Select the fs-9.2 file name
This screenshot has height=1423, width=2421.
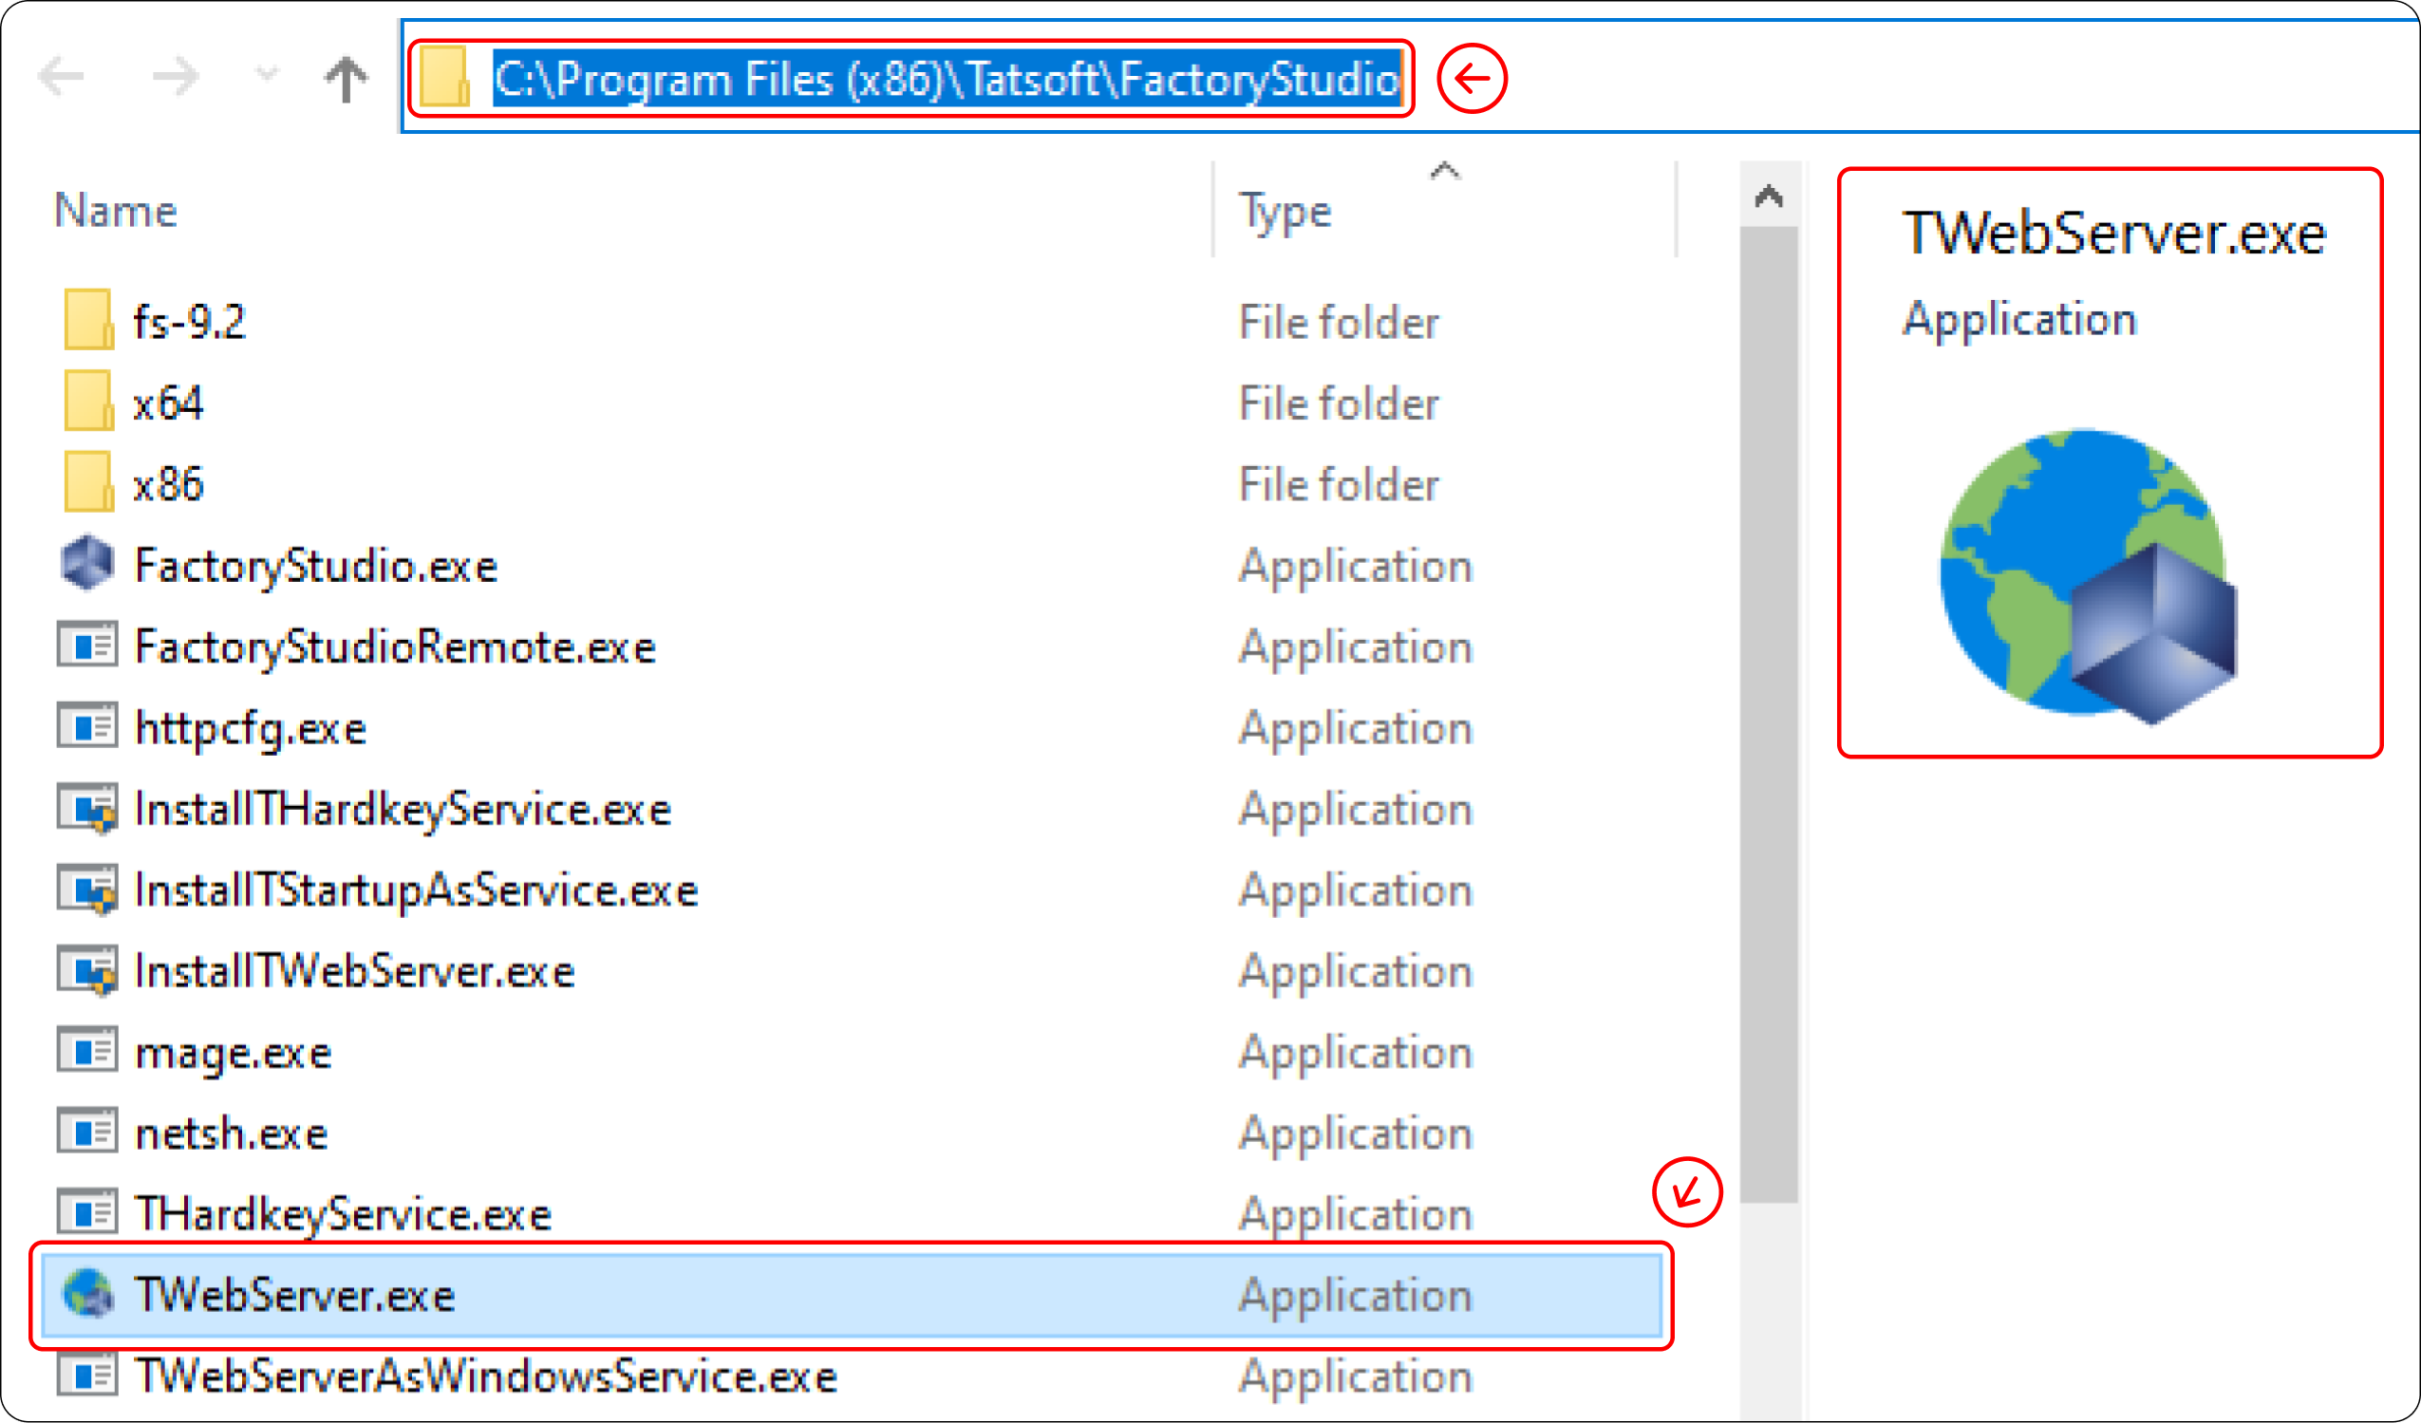190,322
